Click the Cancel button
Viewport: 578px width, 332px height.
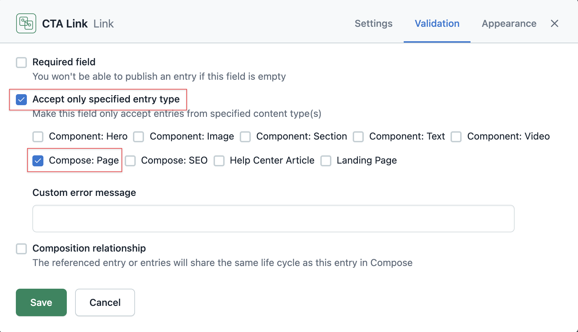pos(105,302)
